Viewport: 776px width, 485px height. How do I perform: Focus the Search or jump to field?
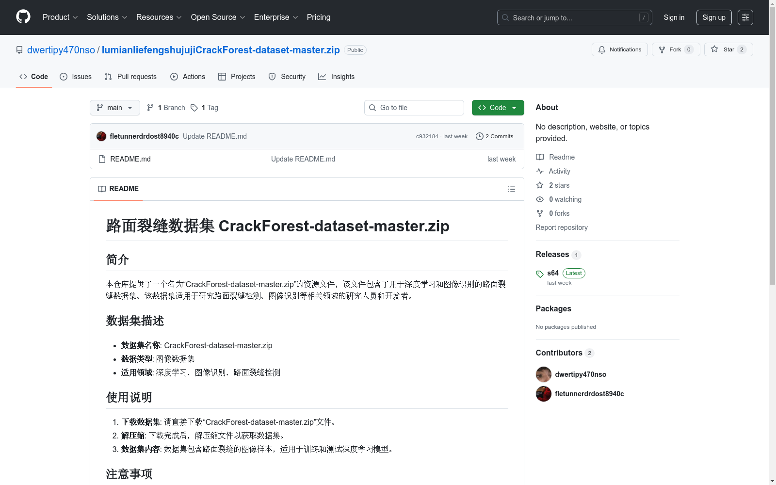click(x=575, y=17)
